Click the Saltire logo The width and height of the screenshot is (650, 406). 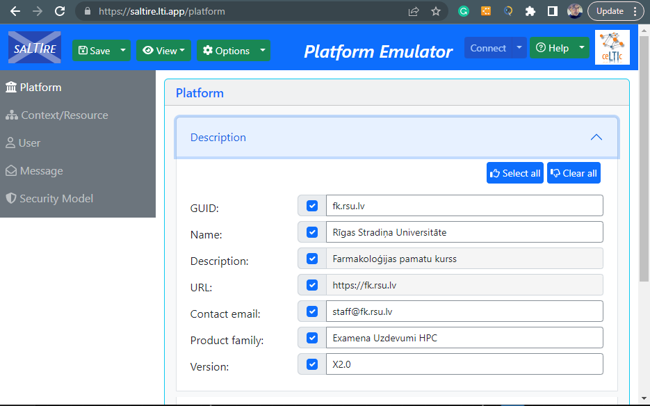(35, 47)
